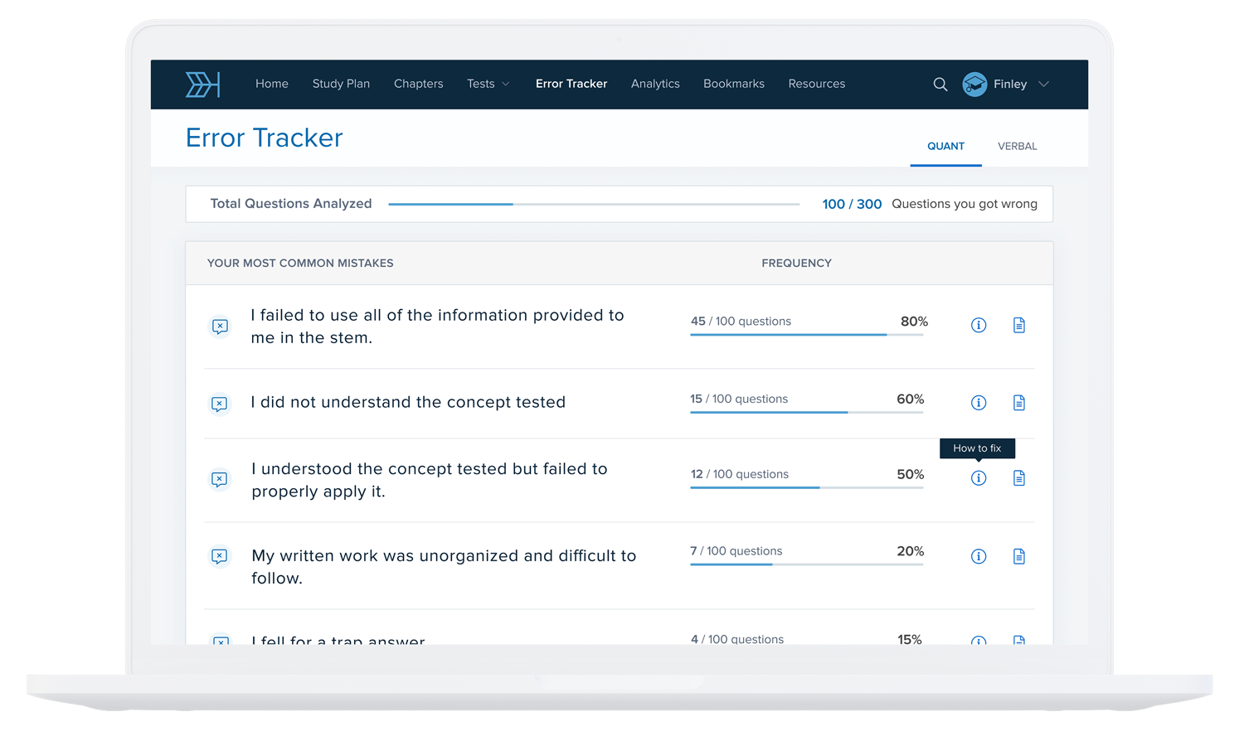
Task: Open the account dropdown next to Finley
Action: pos(1043,84)
